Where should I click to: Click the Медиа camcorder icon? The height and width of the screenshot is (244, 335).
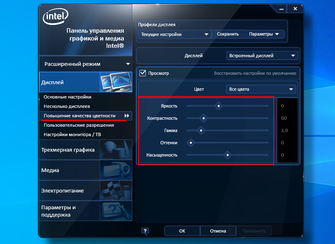pos(116,170)
